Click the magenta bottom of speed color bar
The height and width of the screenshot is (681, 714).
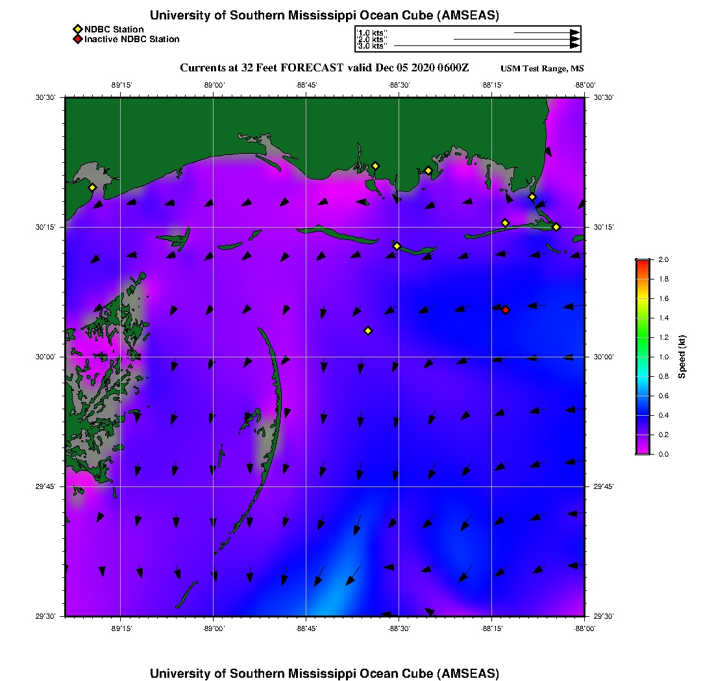click(x=643, y=451)
